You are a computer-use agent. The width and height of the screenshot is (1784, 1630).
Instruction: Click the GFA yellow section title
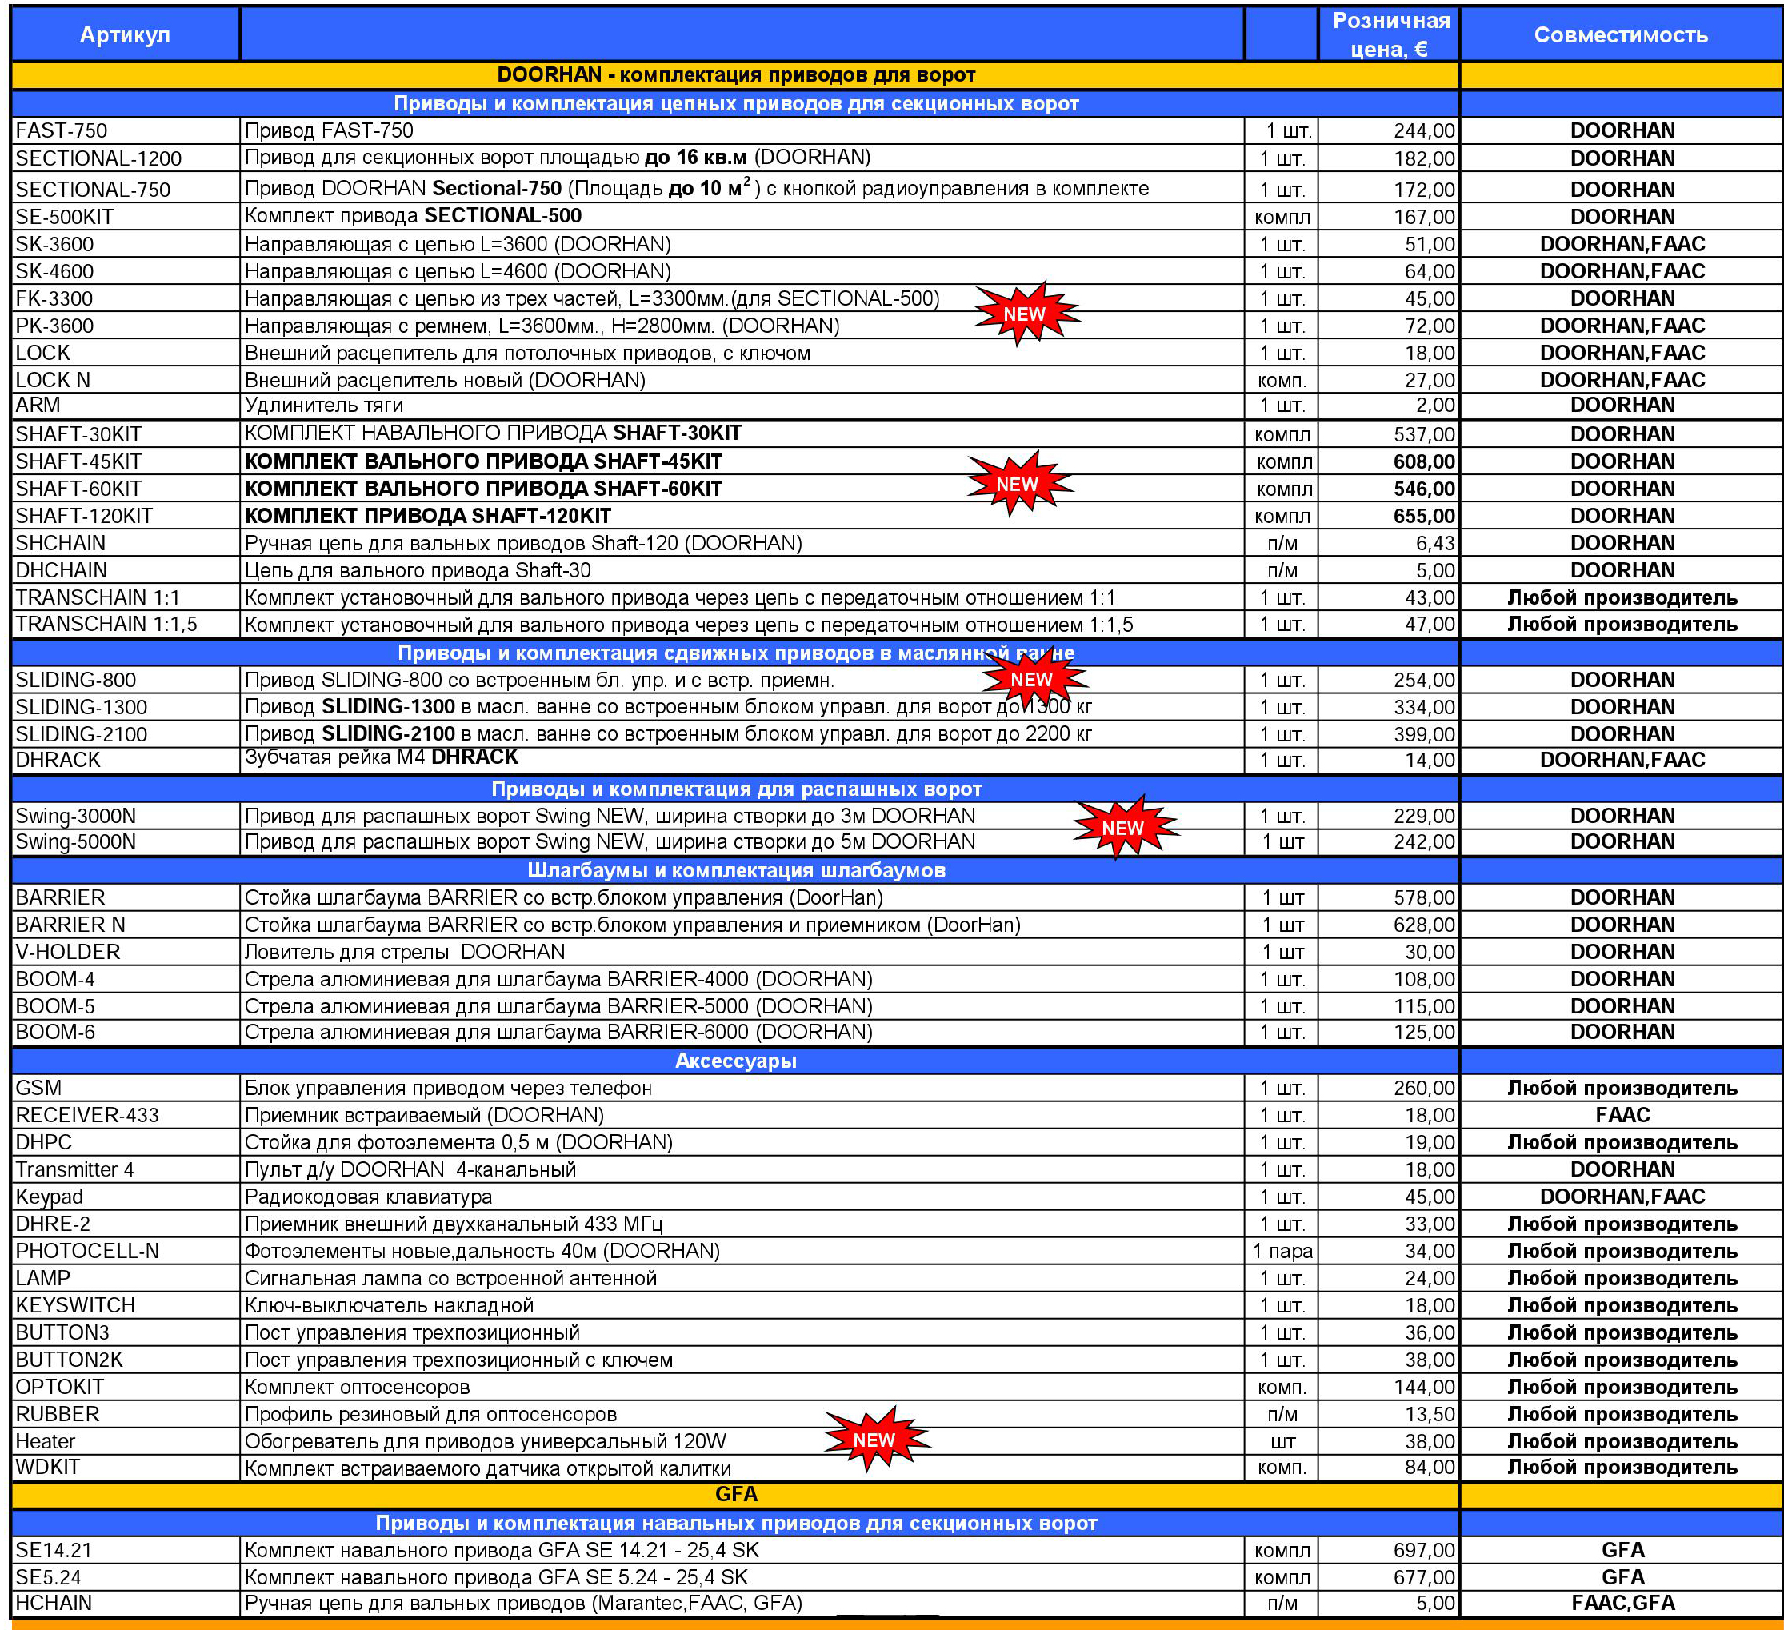[735, 1495]
